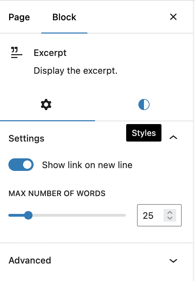The width and height of the screenshot is (195, 281).
Task: Click the Excerpt block quote icon
Action: point(17,52)
